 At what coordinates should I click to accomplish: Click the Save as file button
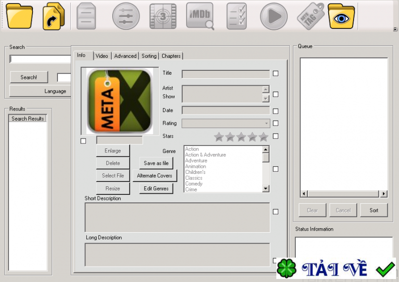pyautogui.click(x=156, y=163)
